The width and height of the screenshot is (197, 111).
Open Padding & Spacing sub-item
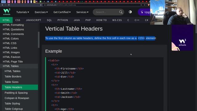pos(16,93)
